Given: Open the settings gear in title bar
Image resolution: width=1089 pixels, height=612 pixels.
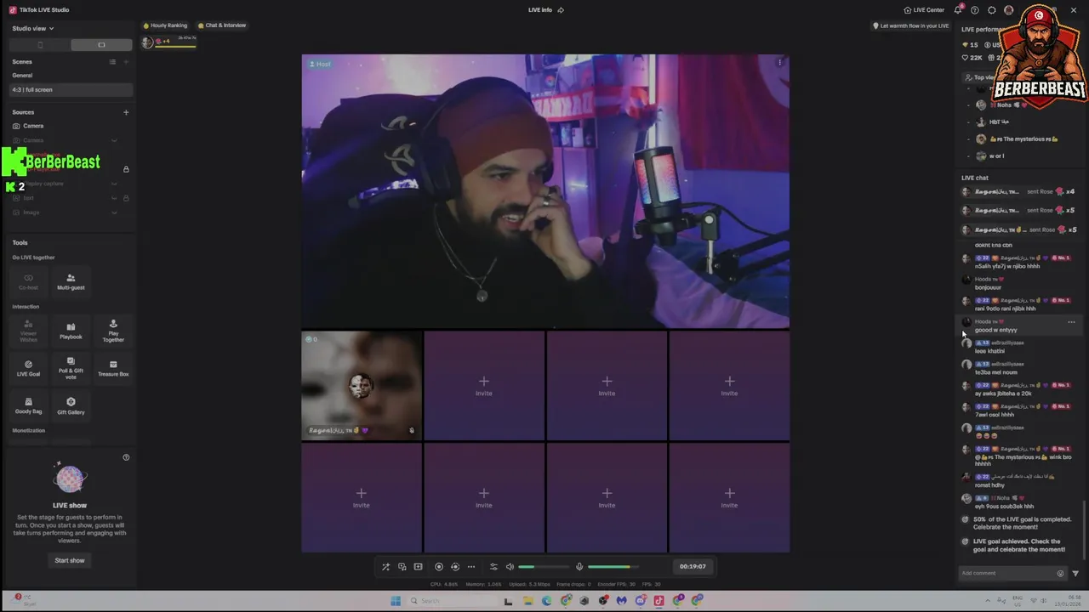Looking at the screenshot, I should click(x=992, y=10).
